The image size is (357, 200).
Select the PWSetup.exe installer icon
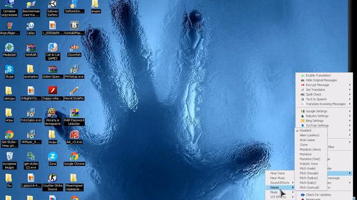pyautogui.click(x=74, y=72)
